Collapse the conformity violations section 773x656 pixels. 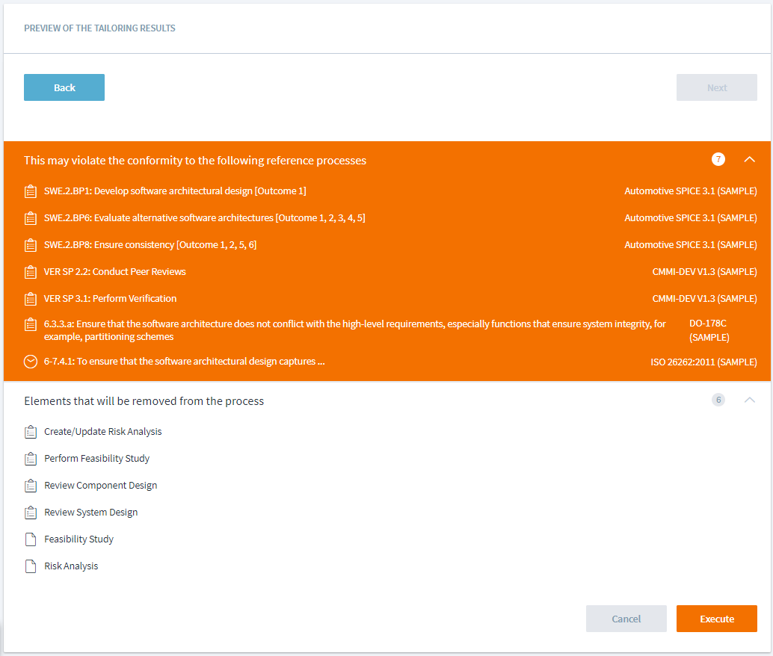[750, 159]
